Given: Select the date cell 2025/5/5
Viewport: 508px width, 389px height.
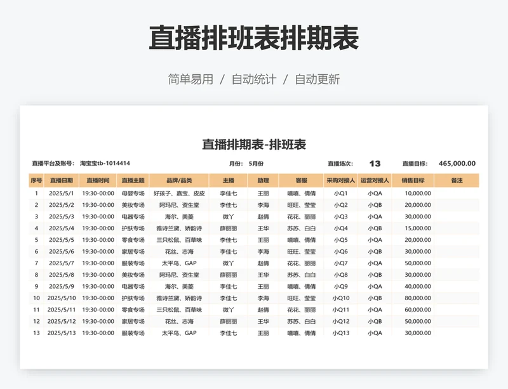Looking at the screenshot, I should pos(61,240).
